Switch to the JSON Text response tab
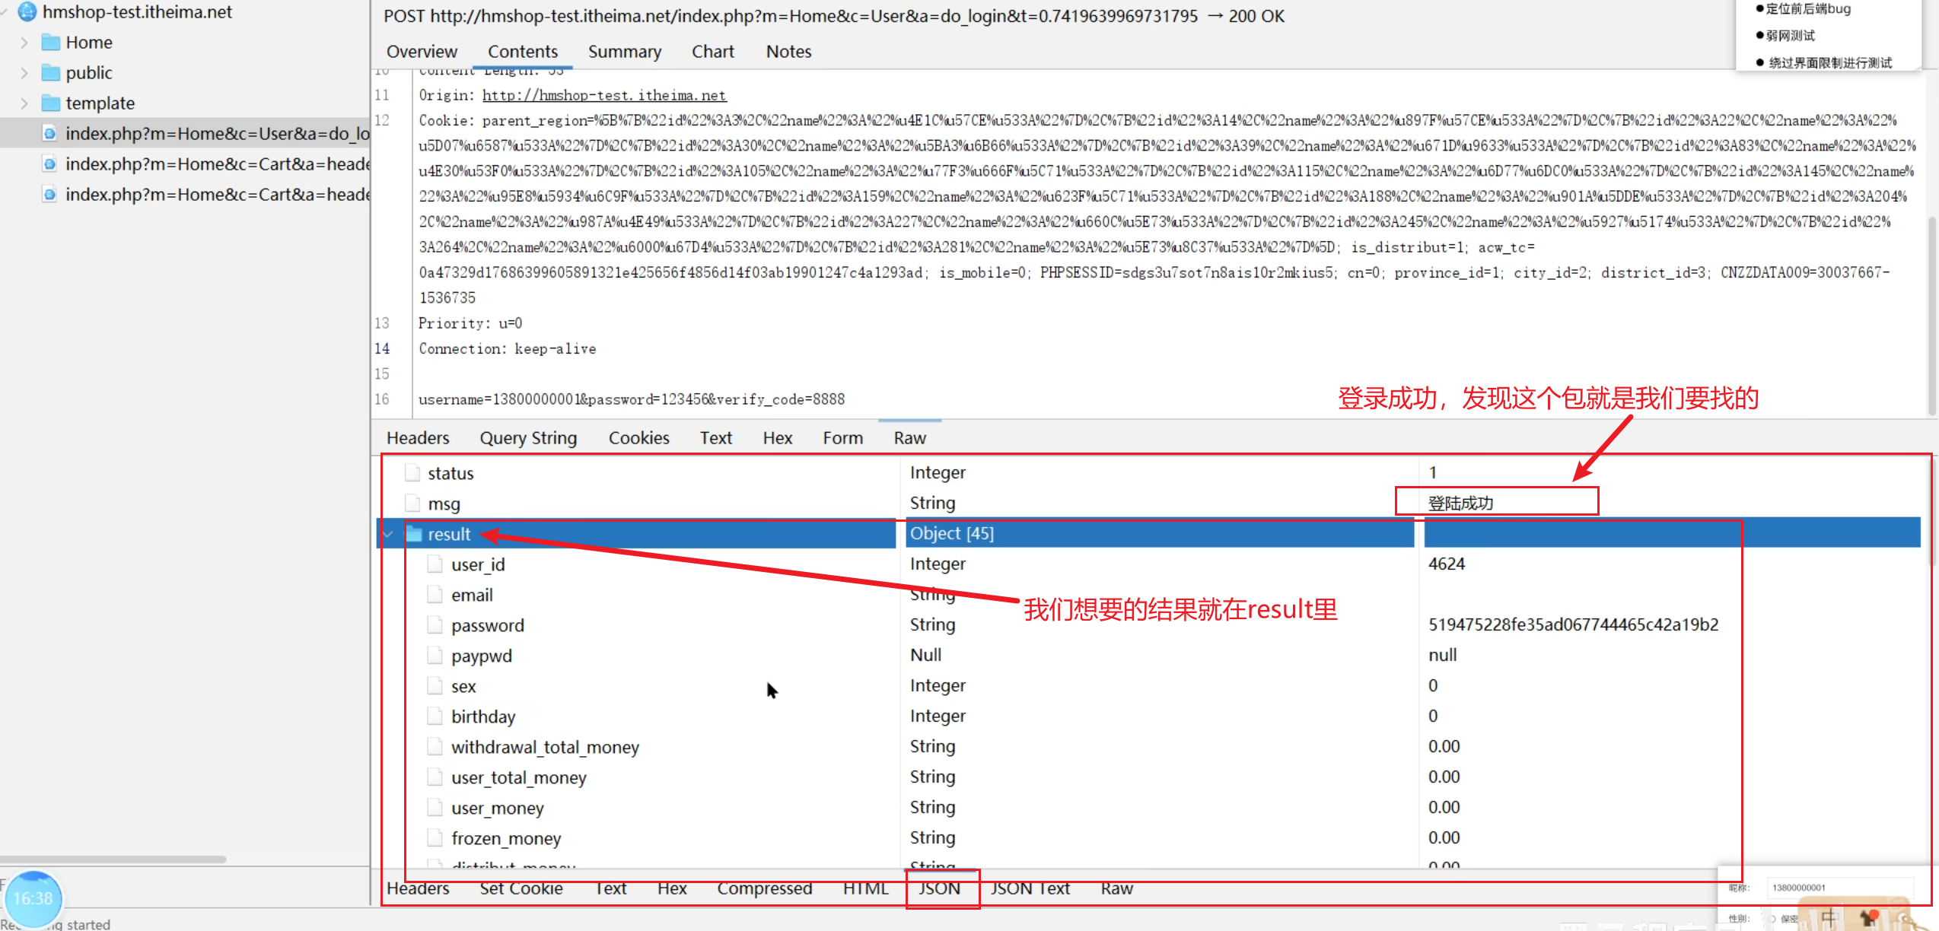The image size is (1939, 931). pos(1030,888)
